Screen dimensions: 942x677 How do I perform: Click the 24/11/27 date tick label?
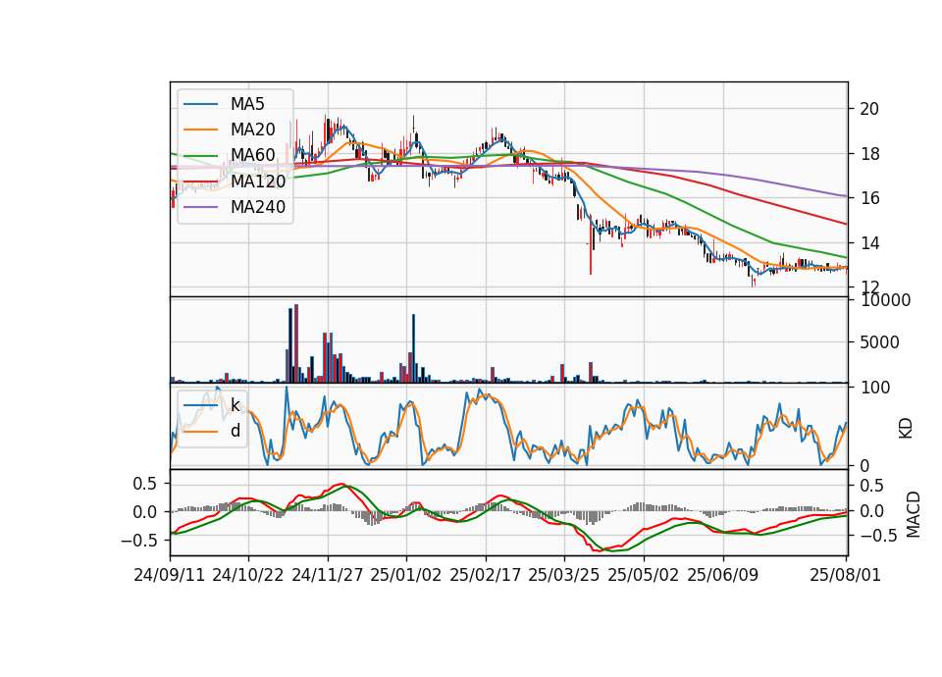328,575
